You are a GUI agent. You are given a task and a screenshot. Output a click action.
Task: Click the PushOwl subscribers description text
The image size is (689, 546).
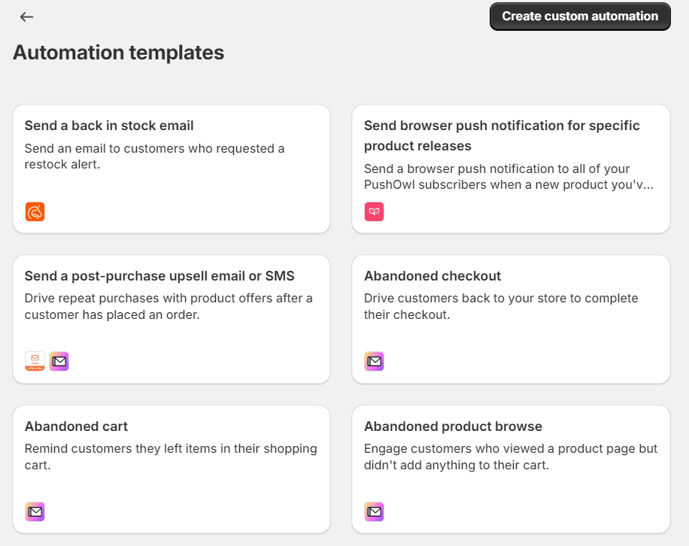point(508,177)
